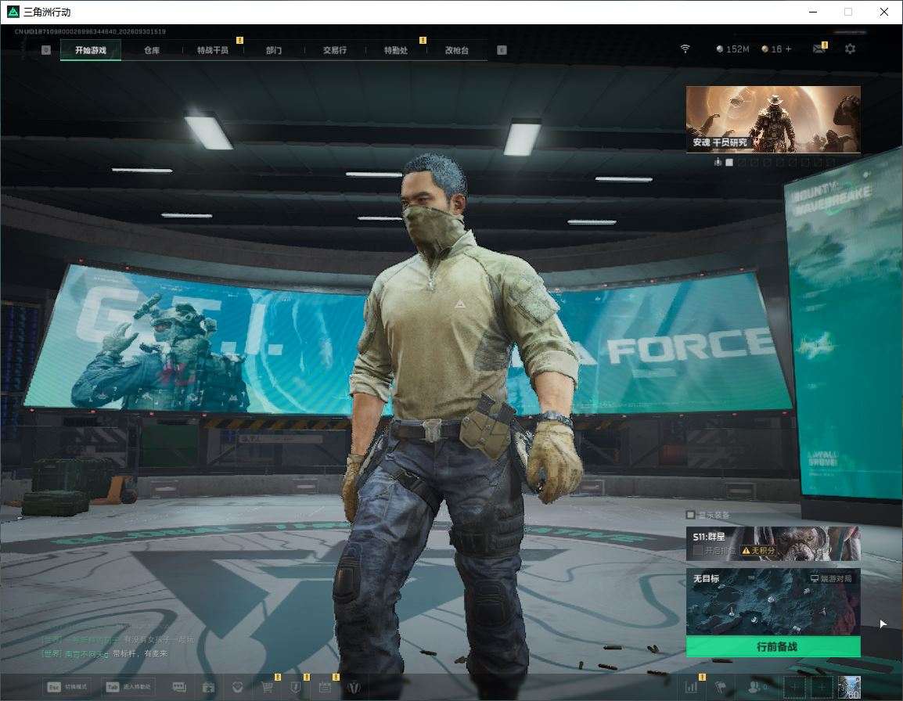The image size is (903, 701).
Task: Click the handshake icon in bottom bar
Action: [237, 687]
